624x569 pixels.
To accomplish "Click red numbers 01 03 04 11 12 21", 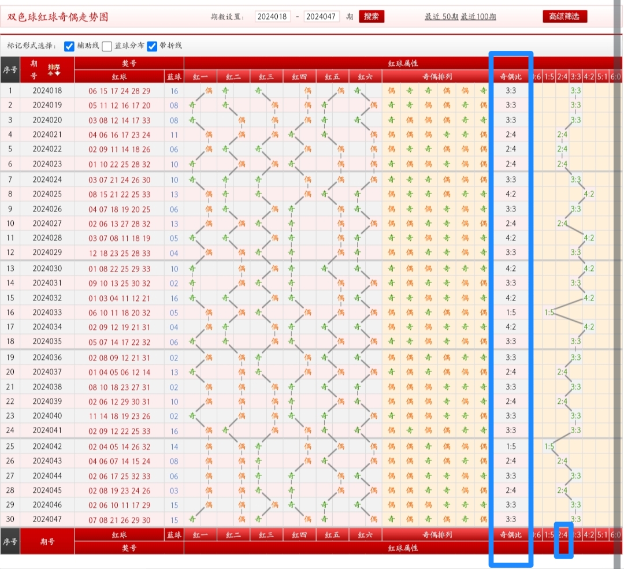I will point(120,298).
